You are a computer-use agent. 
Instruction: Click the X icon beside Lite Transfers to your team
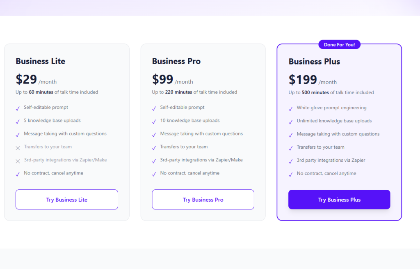coord(18,148)
